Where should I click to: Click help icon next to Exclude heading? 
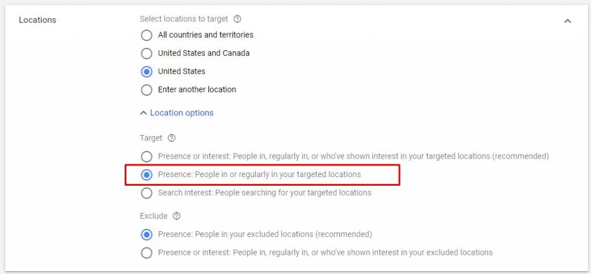[x=177, y=216]
